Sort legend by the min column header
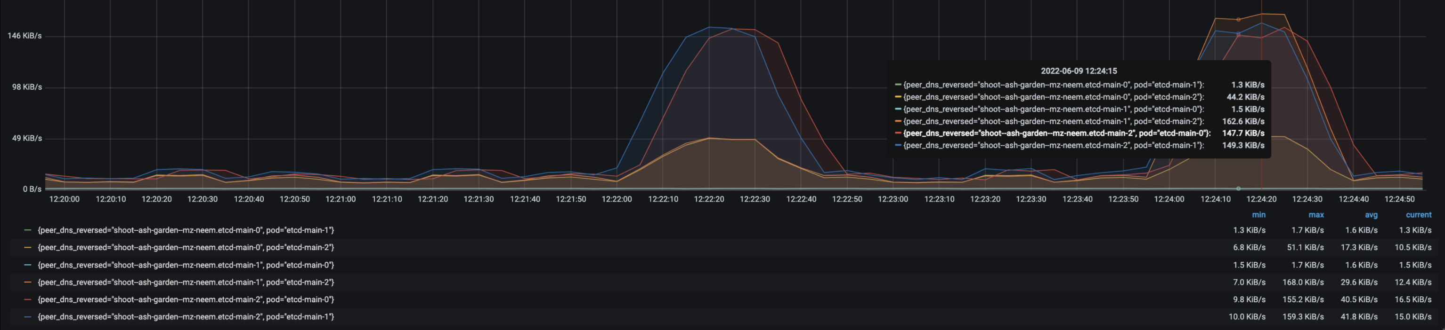1445x330 pixels. [1258, 215]
